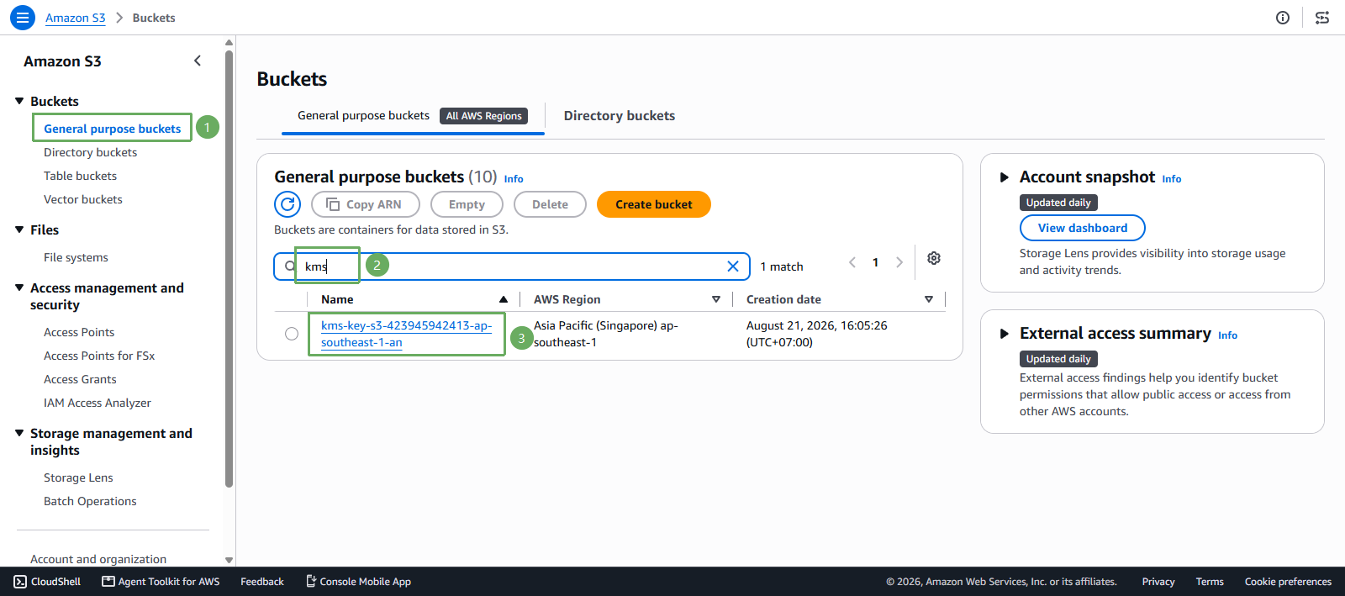Click sidebar scroll up arrow
Viewport: 1345px width, 596px height.
pos(229,42)
